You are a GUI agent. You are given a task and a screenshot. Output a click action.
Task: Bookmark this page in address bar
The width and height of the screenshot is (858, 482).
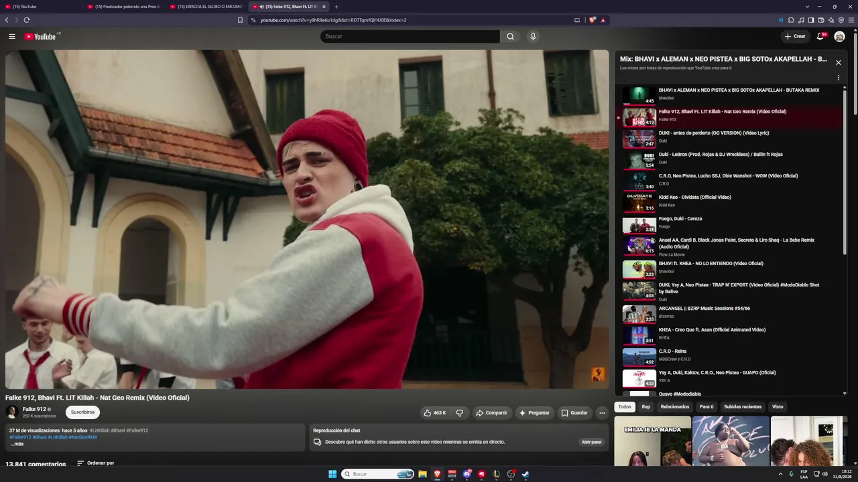240,20
